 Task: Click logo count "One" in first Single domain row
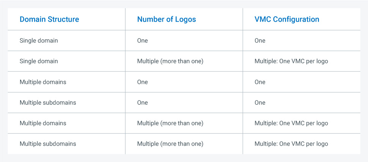coord(143,41)
